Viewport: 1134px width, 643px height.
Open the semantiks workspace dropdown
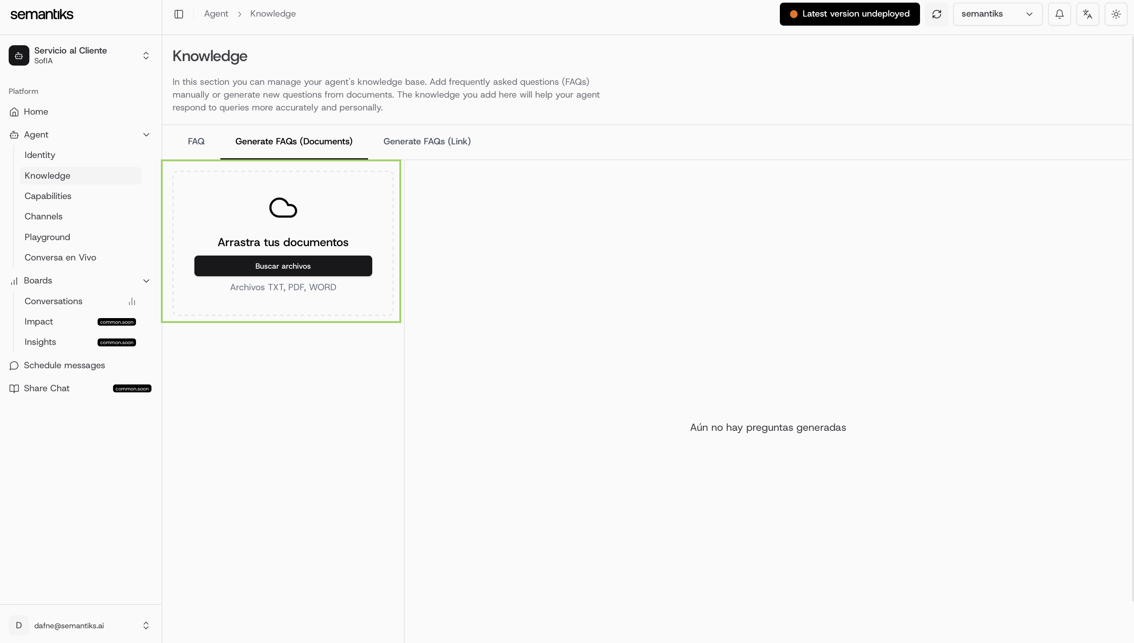997,14
